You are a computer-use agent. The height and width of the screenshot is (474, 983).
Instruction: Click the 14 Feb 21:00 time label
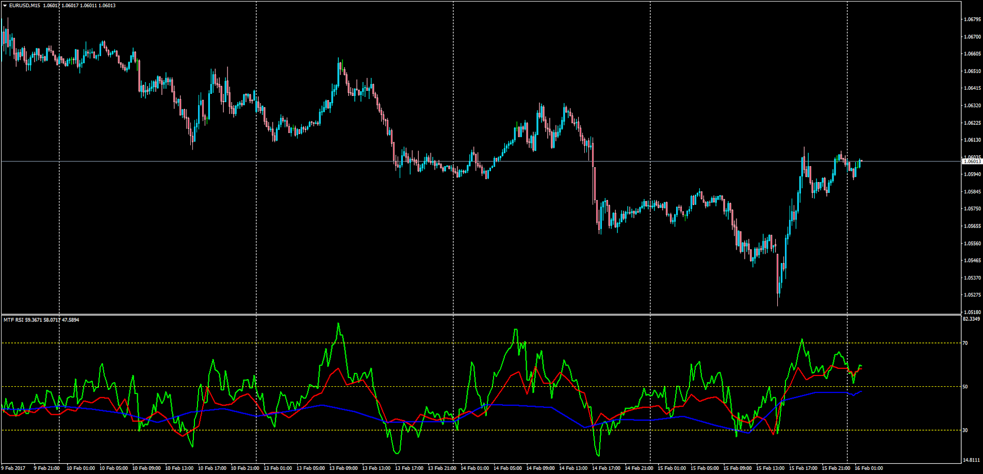pos(639,468)
